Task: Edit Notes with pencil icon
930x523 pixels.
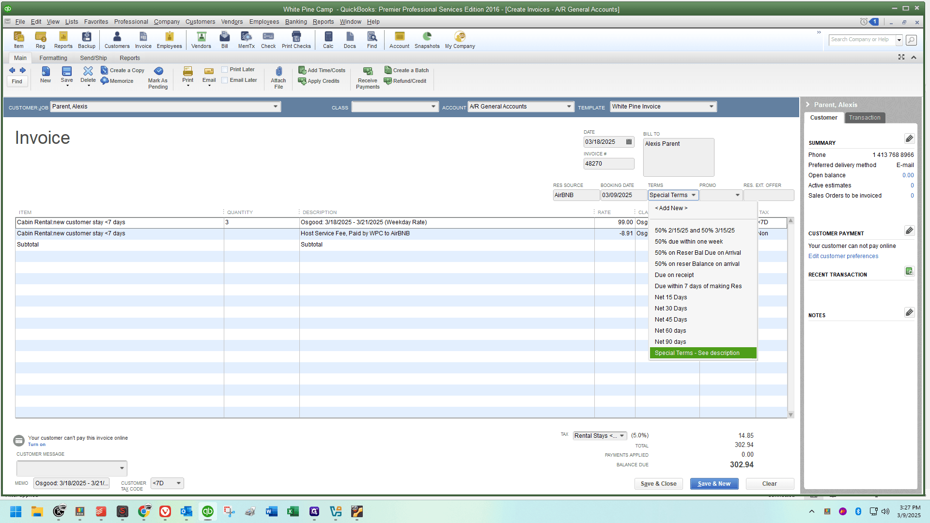Action: [x=909, y=312]
